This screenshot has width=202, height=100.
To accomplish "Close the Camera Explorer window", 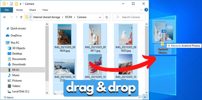I will pos(144,4).
